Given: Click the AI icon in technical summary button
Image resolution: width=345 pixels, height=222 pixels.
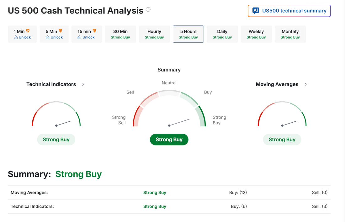Looking at the screenshot, I should point(256,11).
